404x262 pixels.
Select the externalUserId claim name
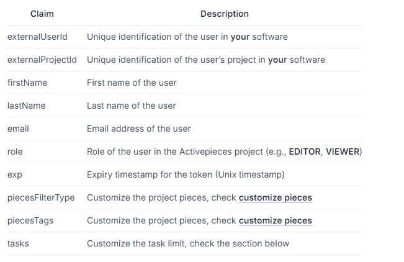pyautogui.click(x=37, y=37)
